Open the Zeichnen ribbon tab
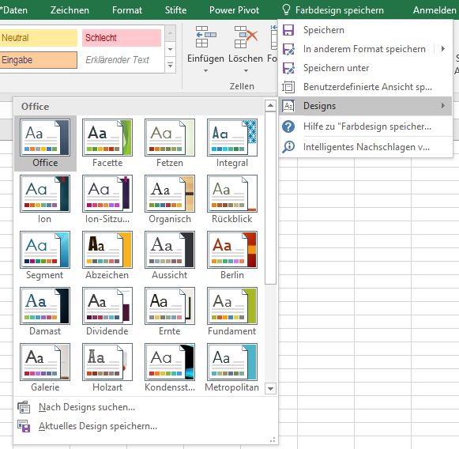The width and height of the screenshot is (459, 449). point(70,10)
